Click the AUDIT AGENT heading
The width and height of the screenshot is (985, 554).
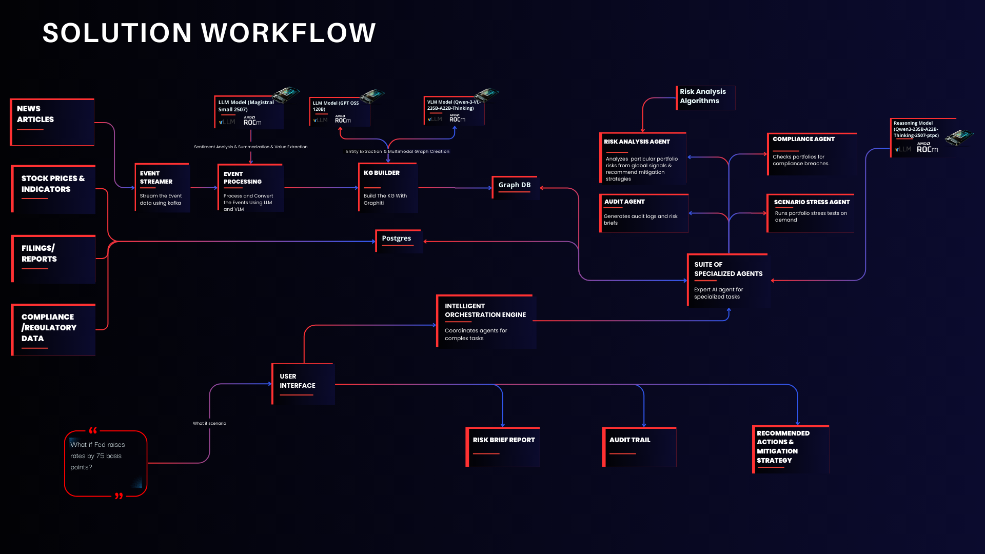(624, 202)
